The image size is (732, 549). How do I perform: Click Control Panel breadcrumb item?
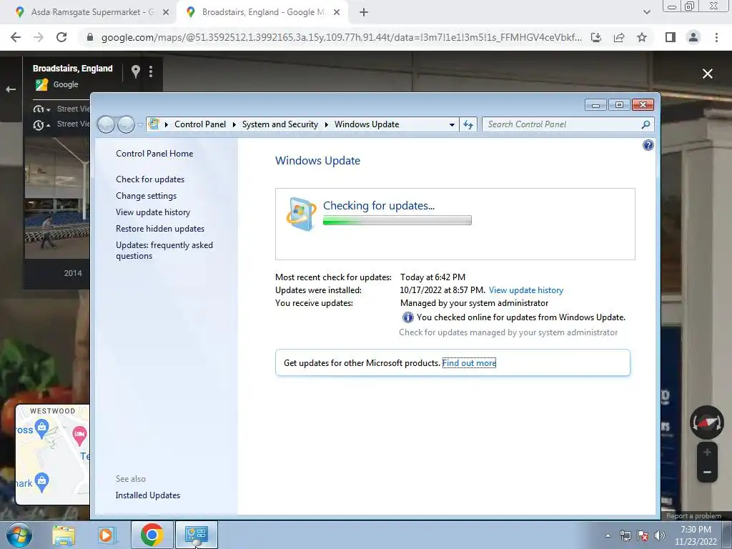(x=200, y=124)
